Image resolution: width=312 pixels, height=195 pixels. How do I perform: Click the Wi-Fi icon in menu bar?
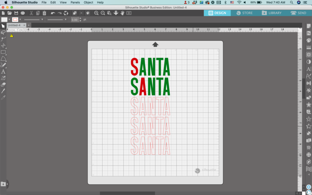(x=239, y=2)
